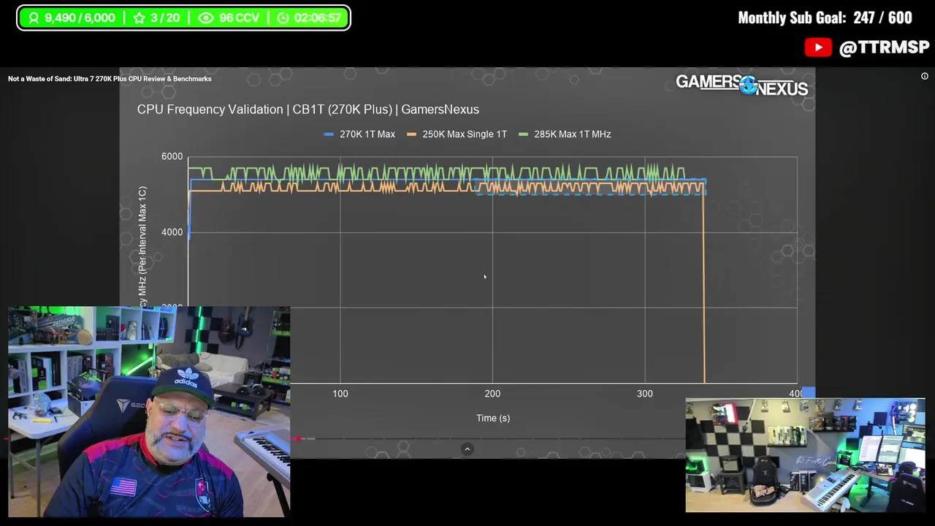Click the '96 CCV' viewer count

[x=239, y=18]
